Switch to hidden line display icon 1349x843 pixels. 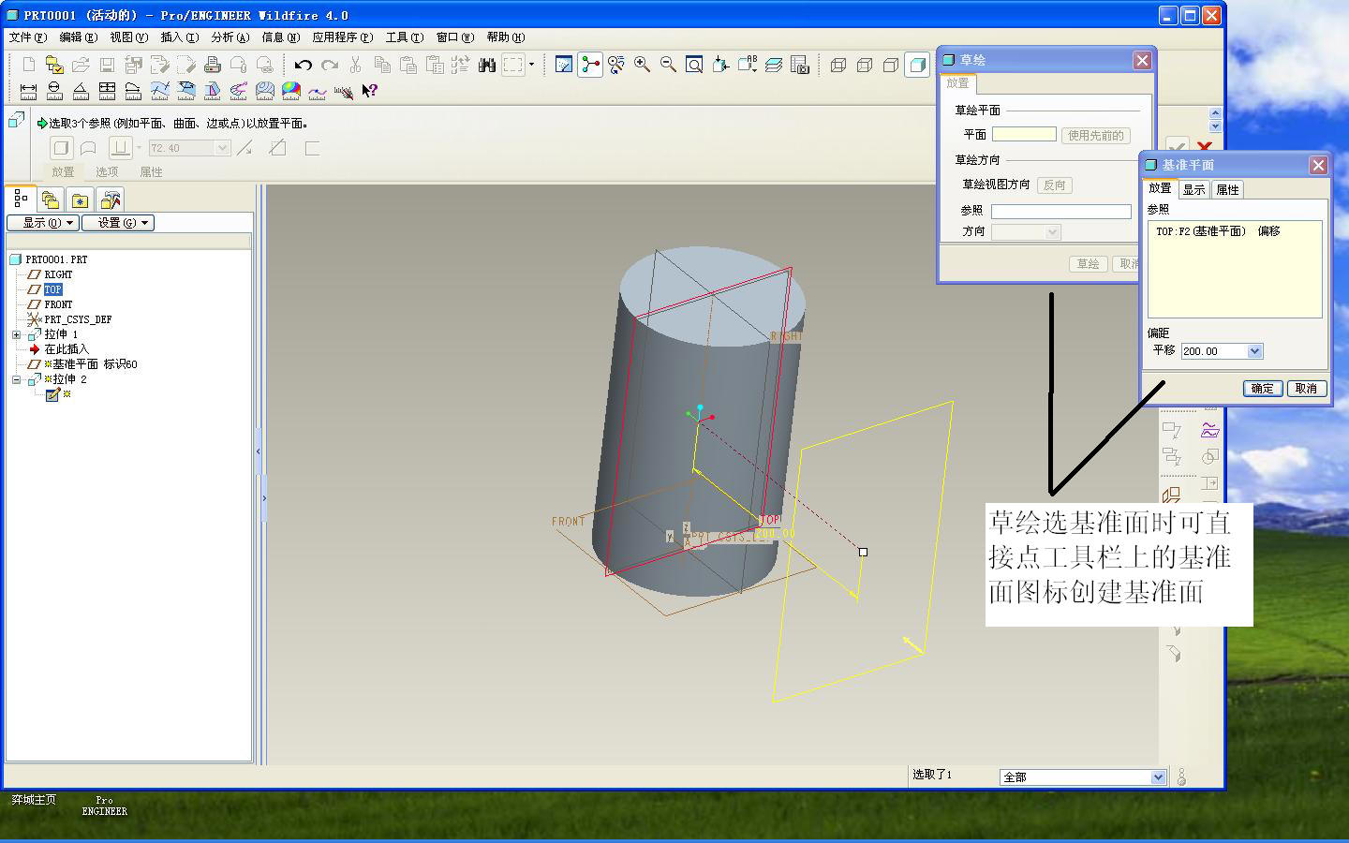click(x=865, y=65)
